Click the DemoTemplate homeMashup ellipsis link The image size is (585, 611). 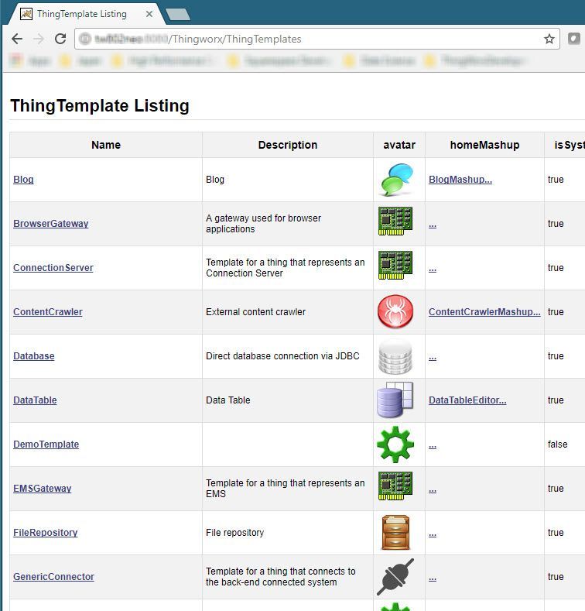(433, 445)
